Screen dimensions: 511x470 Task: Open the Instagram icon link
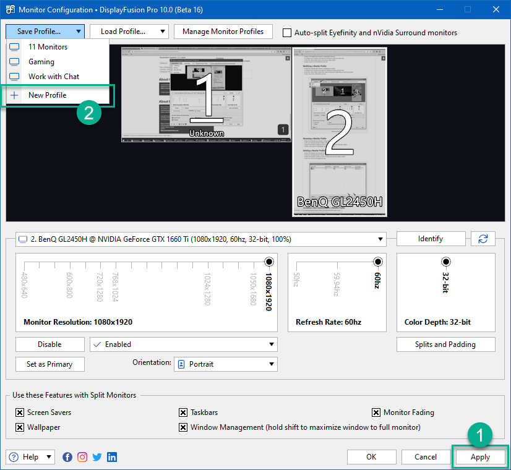click(x=82, y=457)
